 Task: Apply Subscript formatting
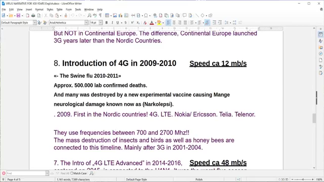[x=138, y=22]
